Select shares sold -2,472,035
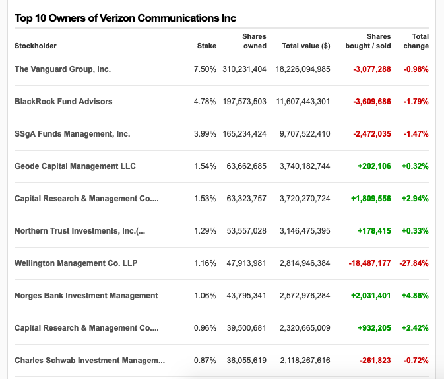 [372, 134]
